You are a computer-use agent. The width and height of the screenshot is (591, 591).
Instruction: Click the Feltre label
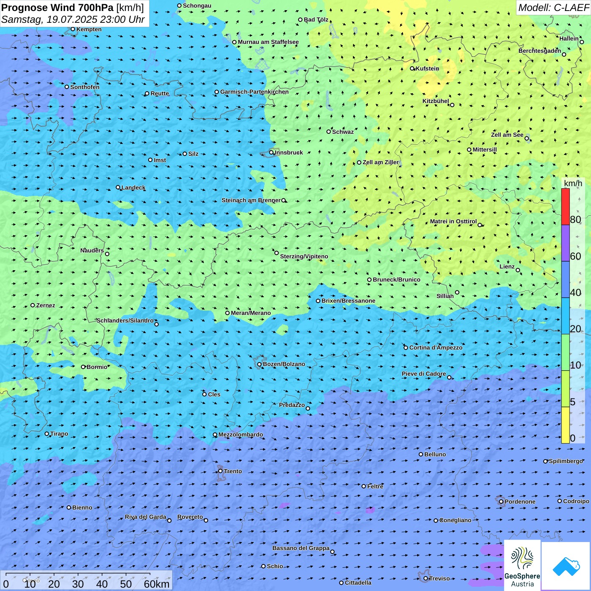pos(375,486)
